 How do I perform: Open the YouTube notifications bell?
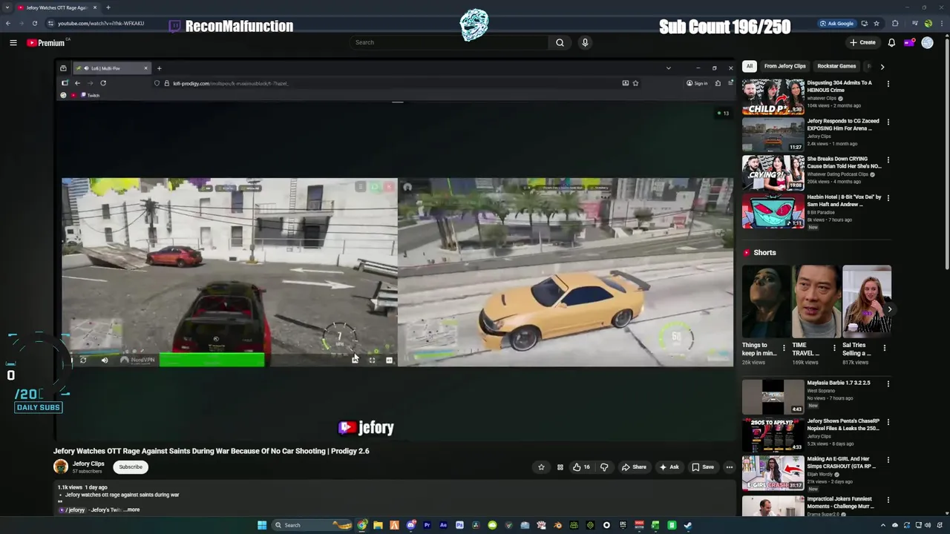tap(891, 42)
